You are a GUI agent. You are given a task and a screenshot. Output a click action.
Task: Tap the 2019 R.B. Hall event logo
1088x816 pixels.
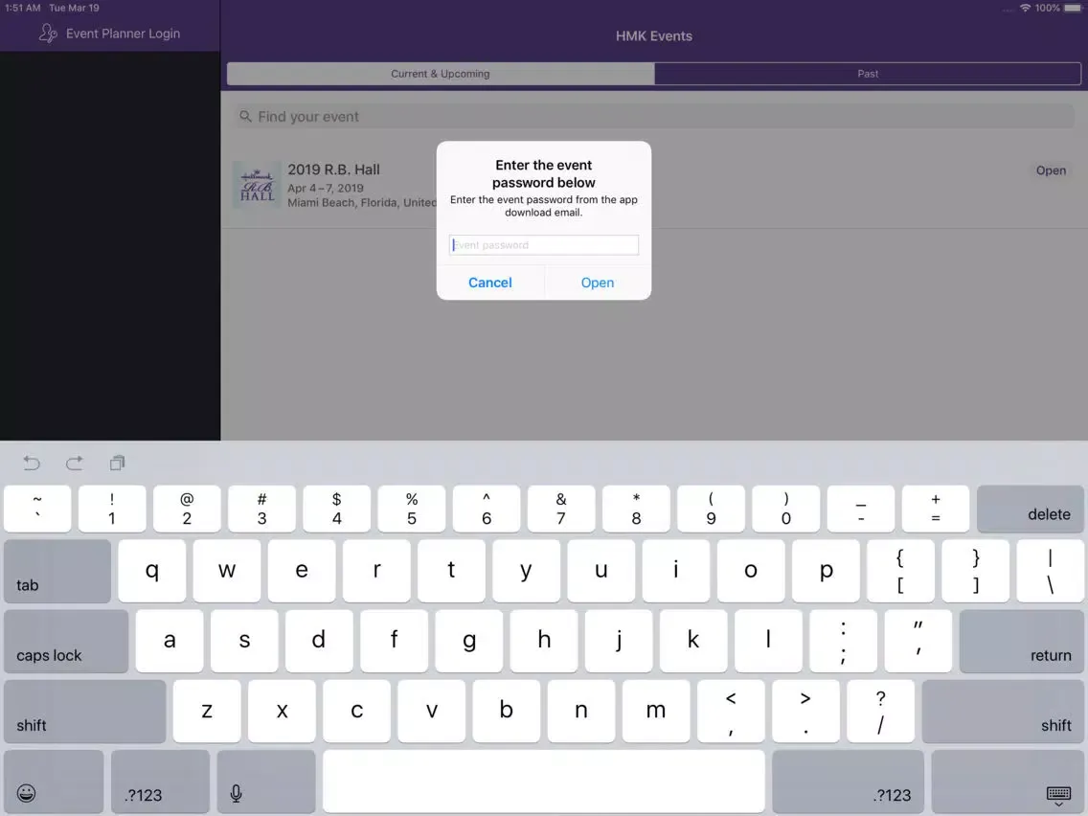click(257, 185)
